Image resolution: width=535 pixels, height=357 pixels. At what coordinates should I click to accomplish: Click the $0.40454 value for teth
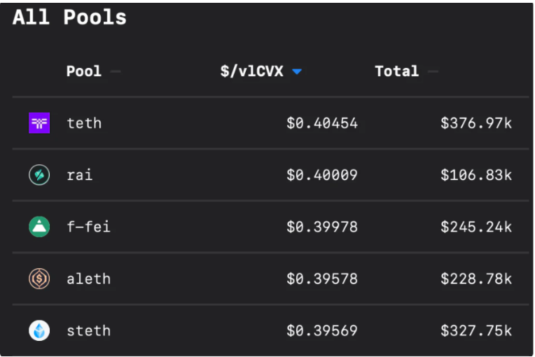(322, 123)
